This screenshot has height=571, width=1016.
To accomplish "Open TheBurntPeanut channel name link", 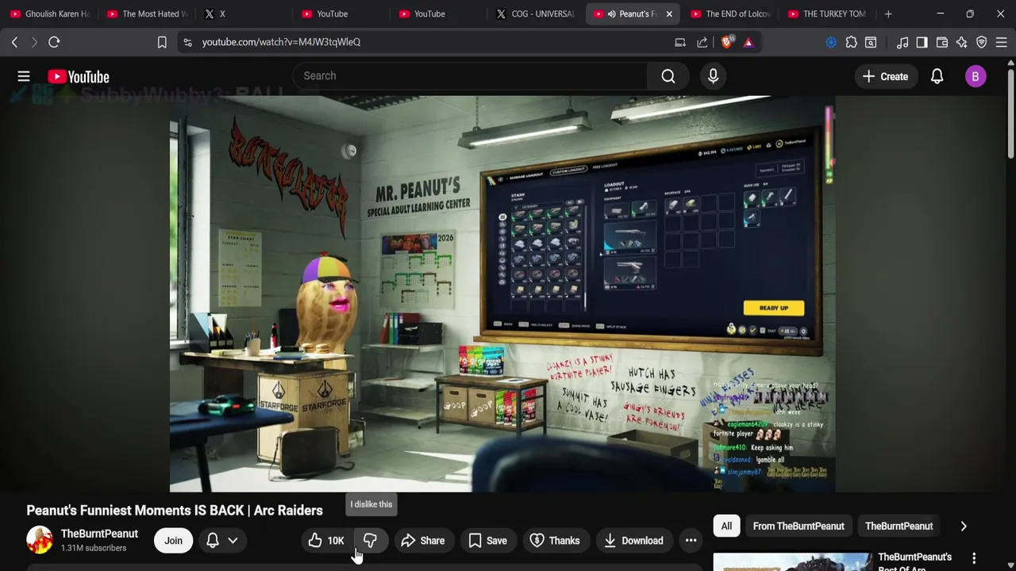I will [99, 534].
